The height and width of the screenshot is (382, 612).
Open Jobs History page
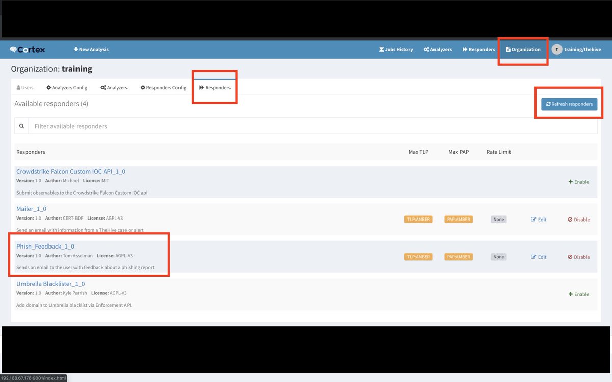(396, 49)
